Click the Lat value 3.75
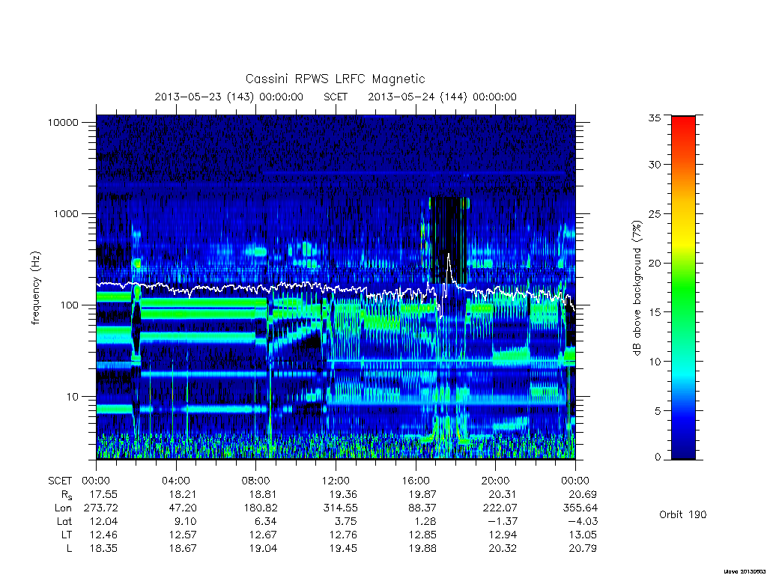The image size is (767, 575). pos(346,522)
